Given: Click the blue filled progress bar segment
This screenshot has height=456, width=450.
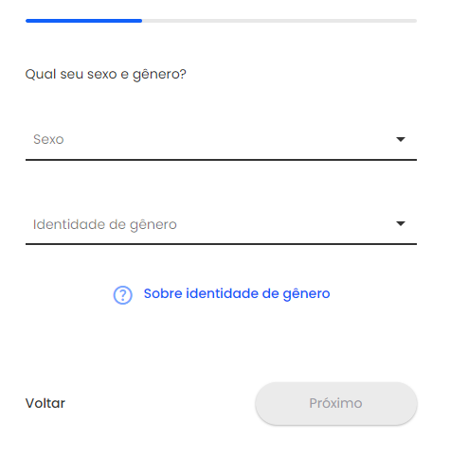Looking at the screenshot, I should click(x=83, y=21).
